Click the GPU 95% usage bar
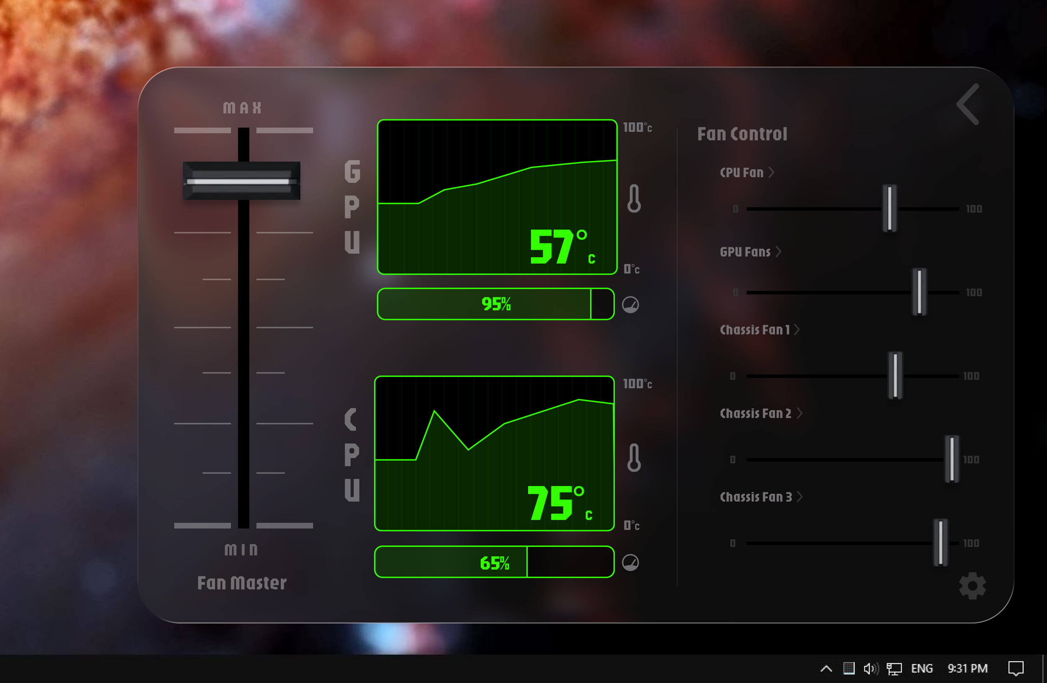This screenshot has width=1047, height=683. coord(495,304)
